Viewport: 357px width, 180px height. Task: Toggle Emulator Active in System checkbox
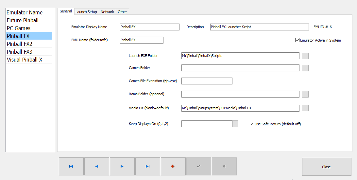tap(297, 40)
